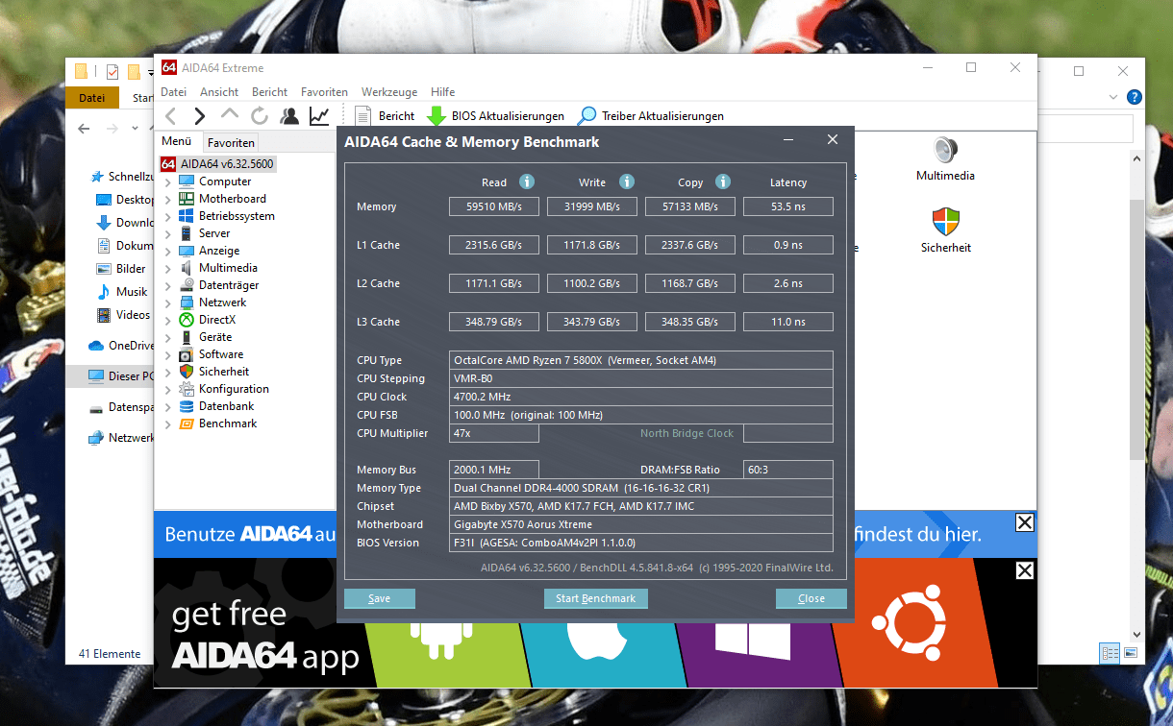This screenshot has width=1173, height=726.
Task: Expand the Multimedia tree node
Action: pos(168,268)
